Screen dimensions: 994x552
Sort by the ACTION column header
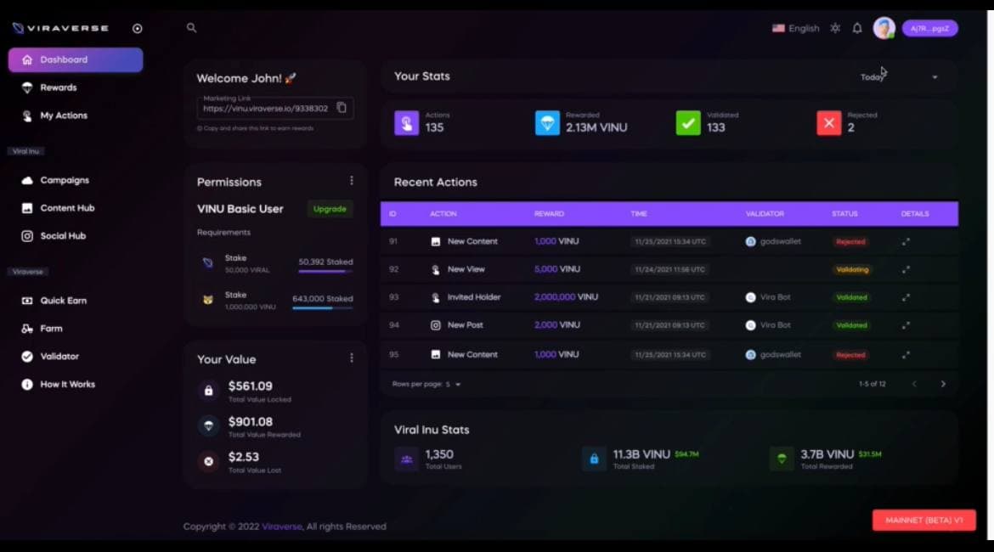[x=443, y=213]
